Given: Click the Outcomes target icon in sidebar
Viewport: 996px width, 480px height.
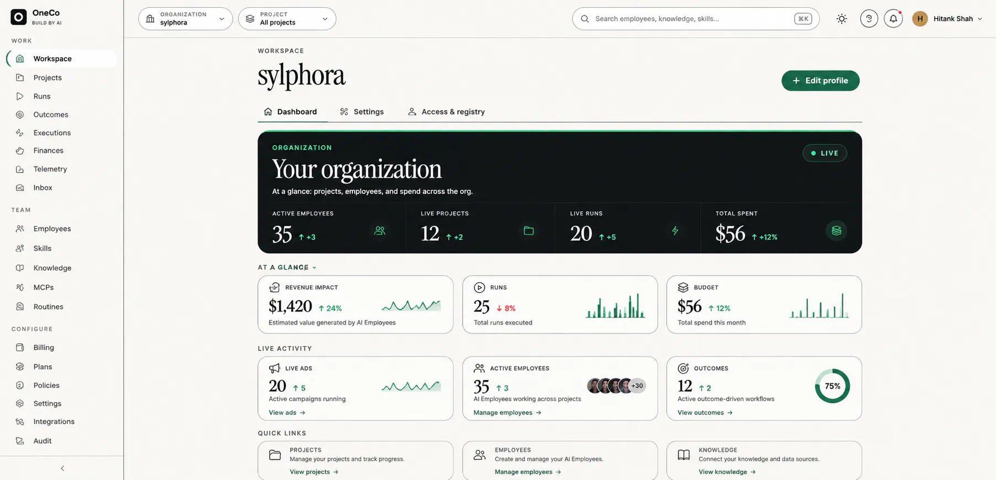Looking at the screenshot, I should (x=20, y=115).
